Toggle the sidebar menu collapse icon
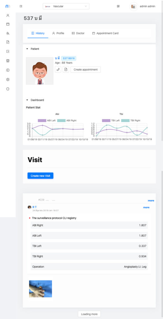The image size is (163, 319). coord(21,6)
